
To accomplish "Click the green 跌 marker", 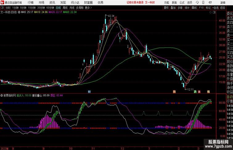I will 195,92.
